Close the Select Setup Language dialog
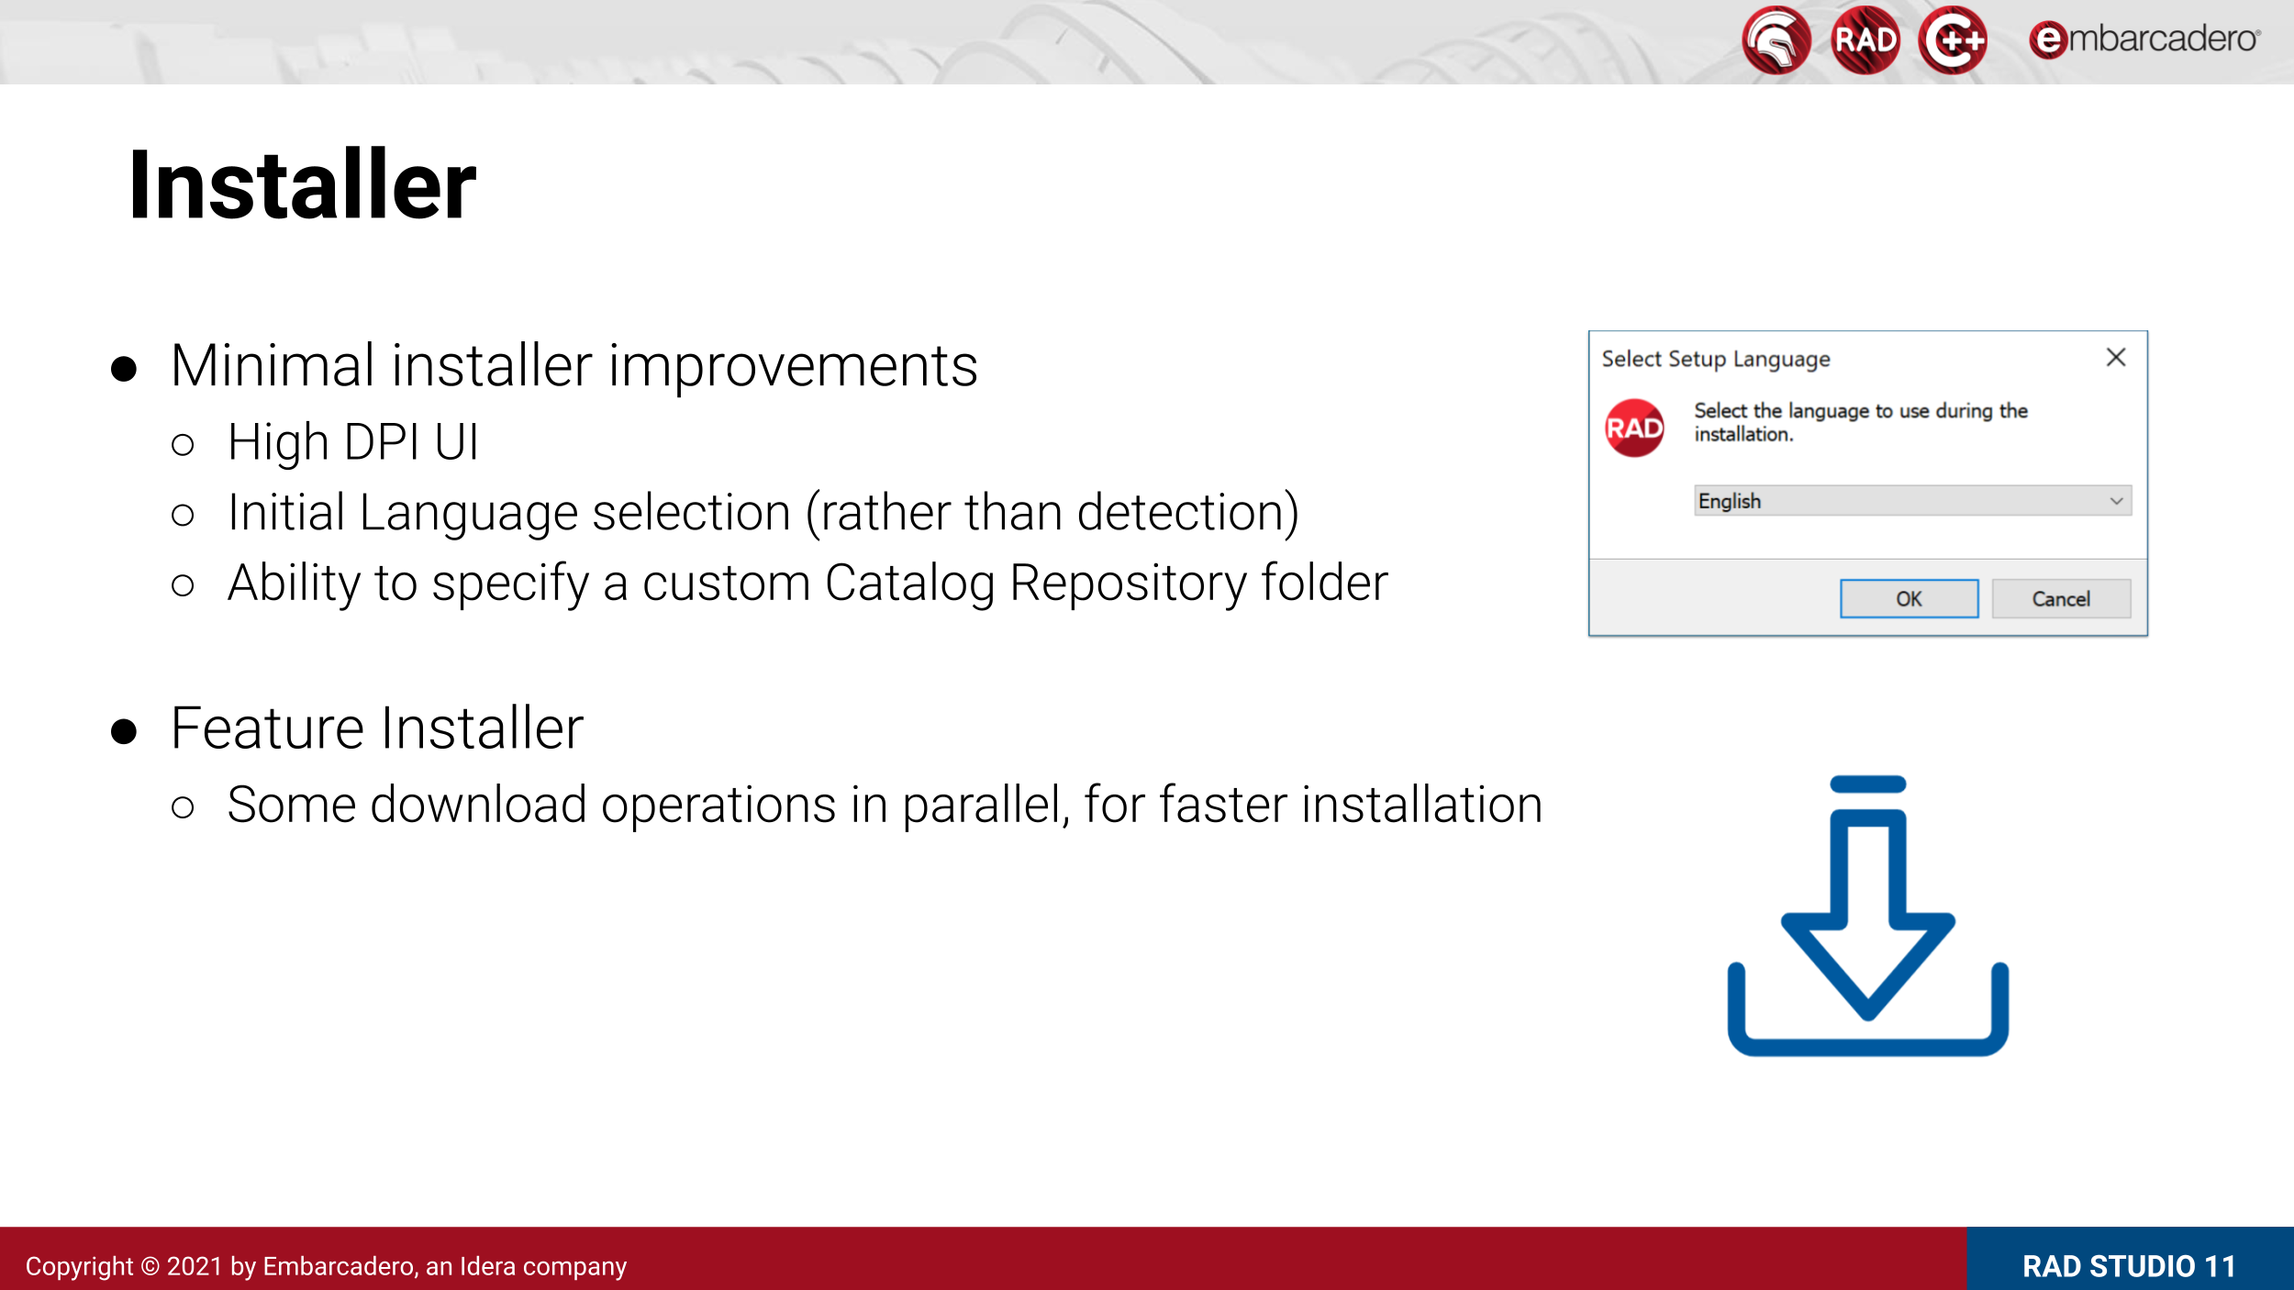This screenshot has height=1290, width=2294. point(2116,356)
